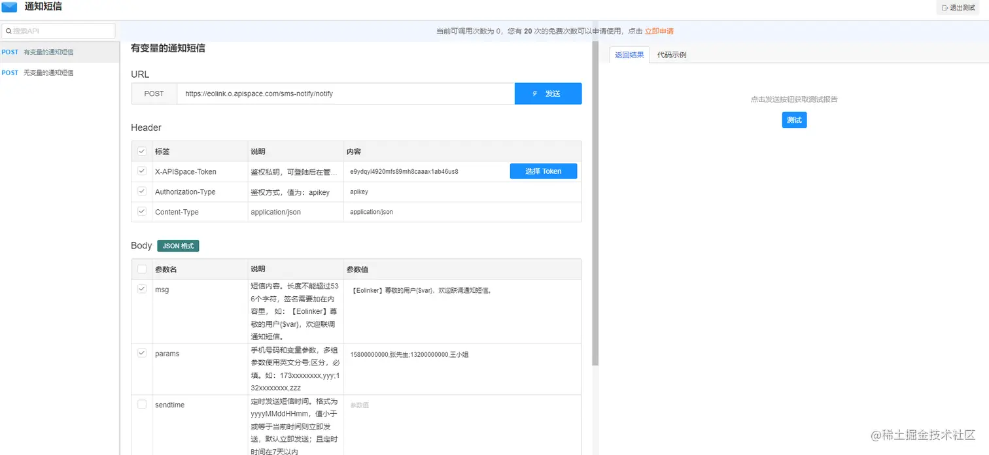
Task: Click the X-APISpace-Token label cell
Action: click(x=200, y=171)
